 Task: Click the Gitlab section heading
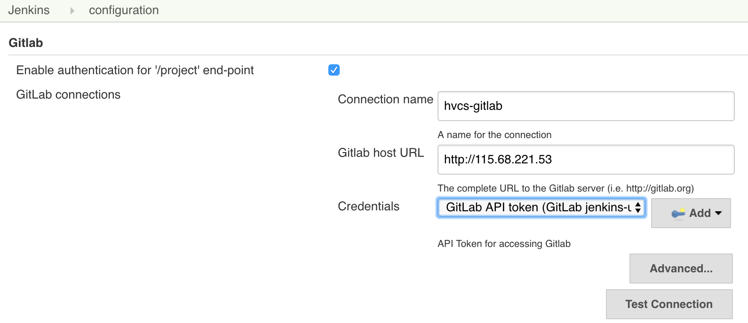tap(26, 43)
